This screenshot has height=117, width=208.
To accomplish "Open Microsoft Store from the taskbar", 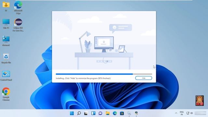I will point(122,113).
